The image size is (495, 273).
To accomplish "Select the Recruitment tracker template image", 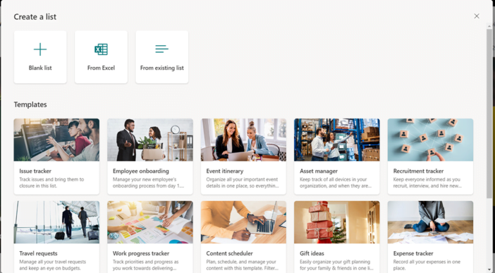I will (x=431, y=140).
